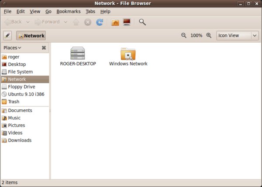Open the Downloads bookmark

tap(25, 140)
